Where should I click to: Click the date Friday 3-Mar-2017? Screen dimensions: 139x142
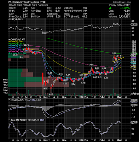(x=119, y=5)
